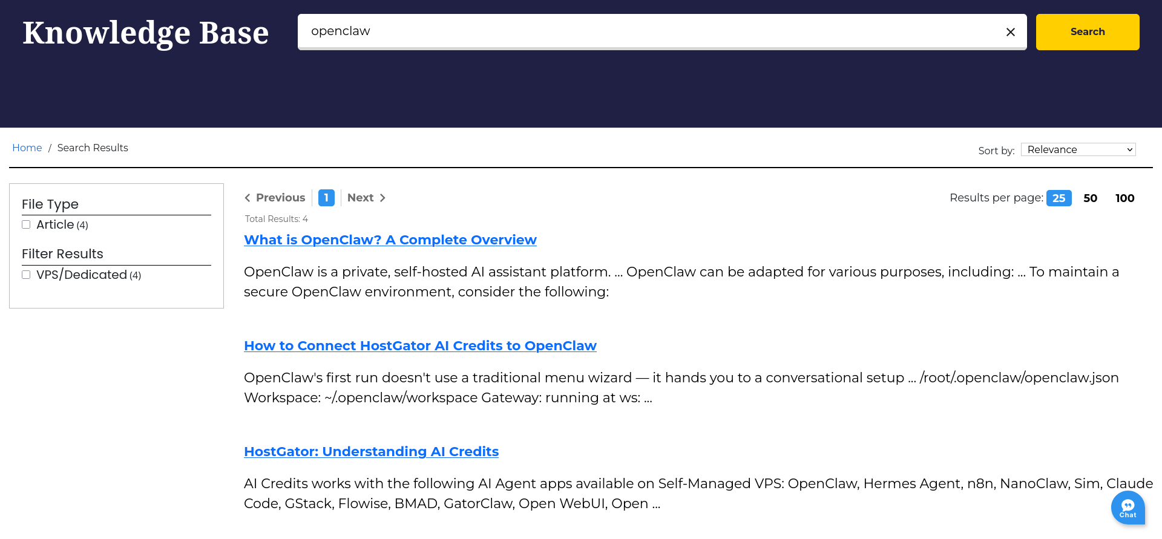
Task: Click the Search Results breadcrumb text
Action: (93, 148)
